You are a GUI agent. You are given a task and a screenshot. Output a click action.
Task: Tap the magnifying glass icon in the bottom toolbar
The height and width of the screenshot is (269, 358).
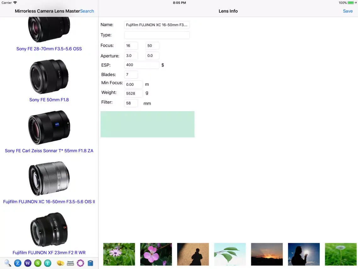8,263
